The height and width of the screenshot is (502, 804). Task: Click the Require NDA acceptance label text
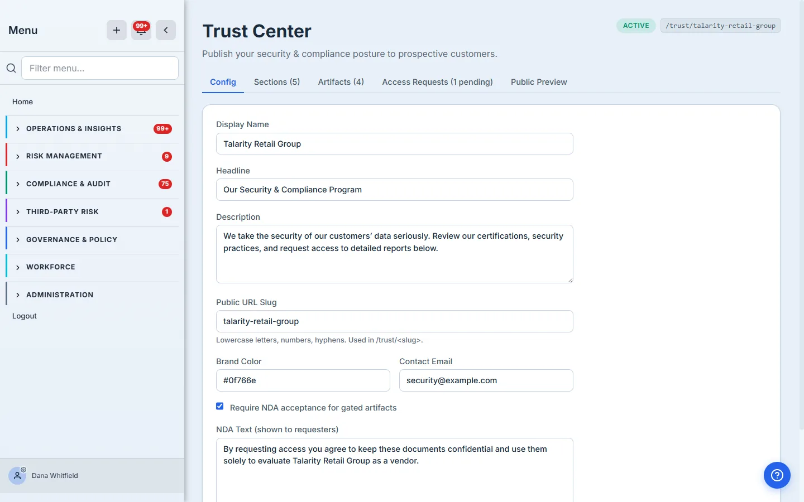click(313, 408)
